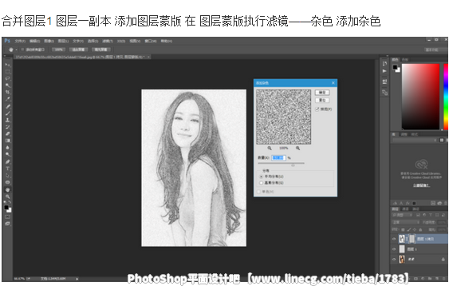The width and height of the screenshot is (453, 294).
Task: Select the Move tool in the toolbar
Action: 7,64
